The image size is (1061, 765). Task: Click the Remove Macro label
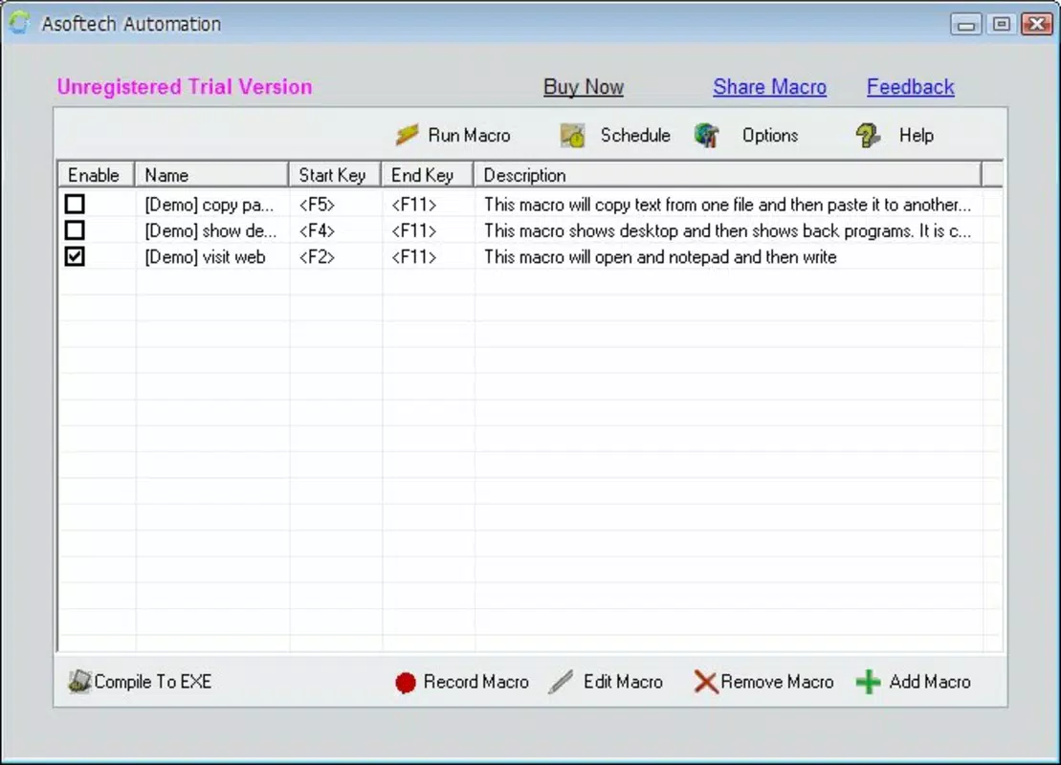tap(777, 682)
